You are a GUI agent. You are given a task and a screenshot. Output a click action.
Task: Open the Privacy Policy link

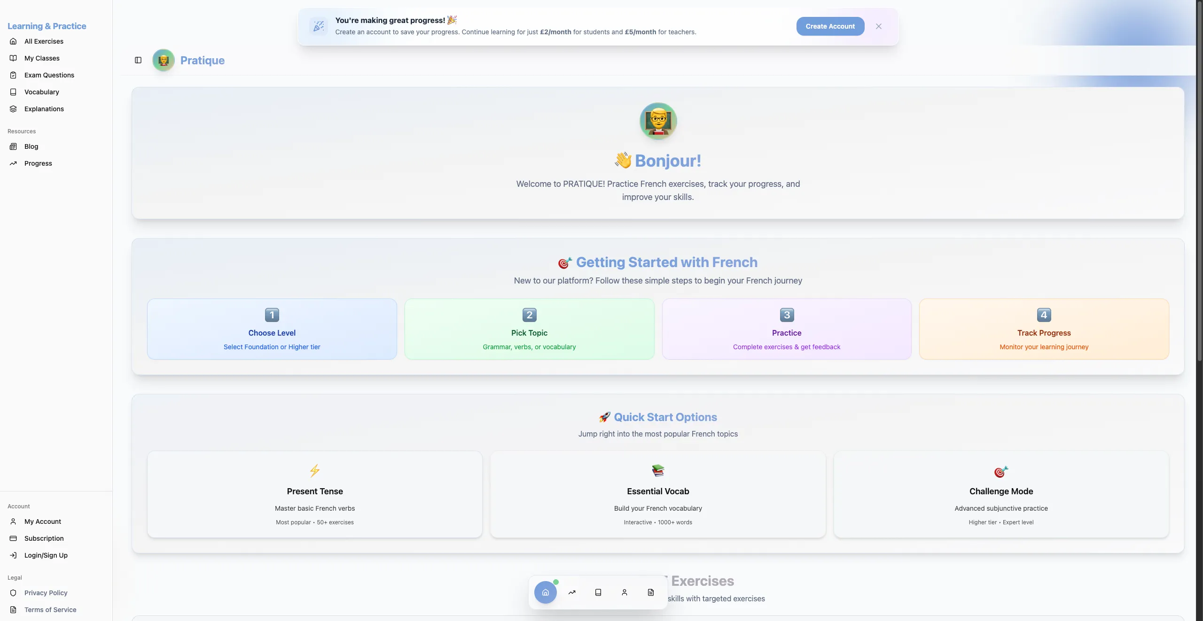(46, 593)
